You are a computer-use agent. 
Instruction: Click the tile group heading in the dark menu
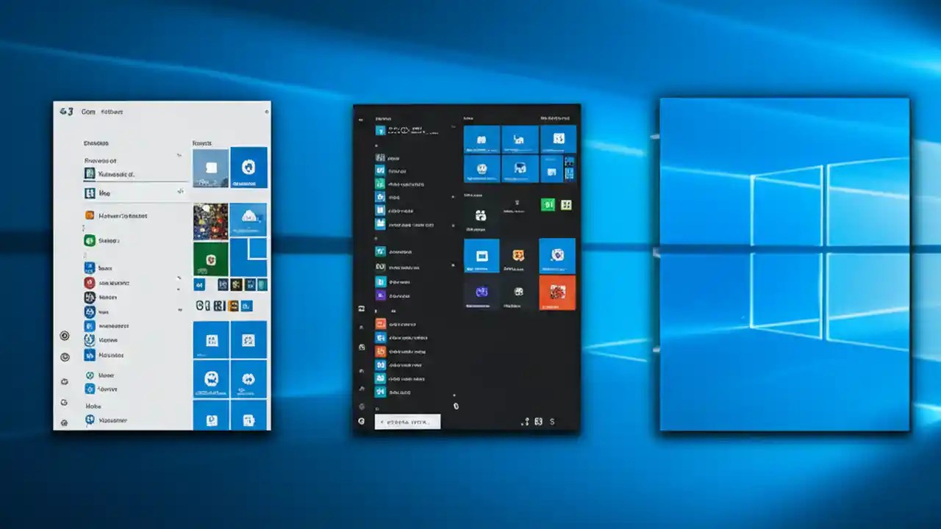467,117
